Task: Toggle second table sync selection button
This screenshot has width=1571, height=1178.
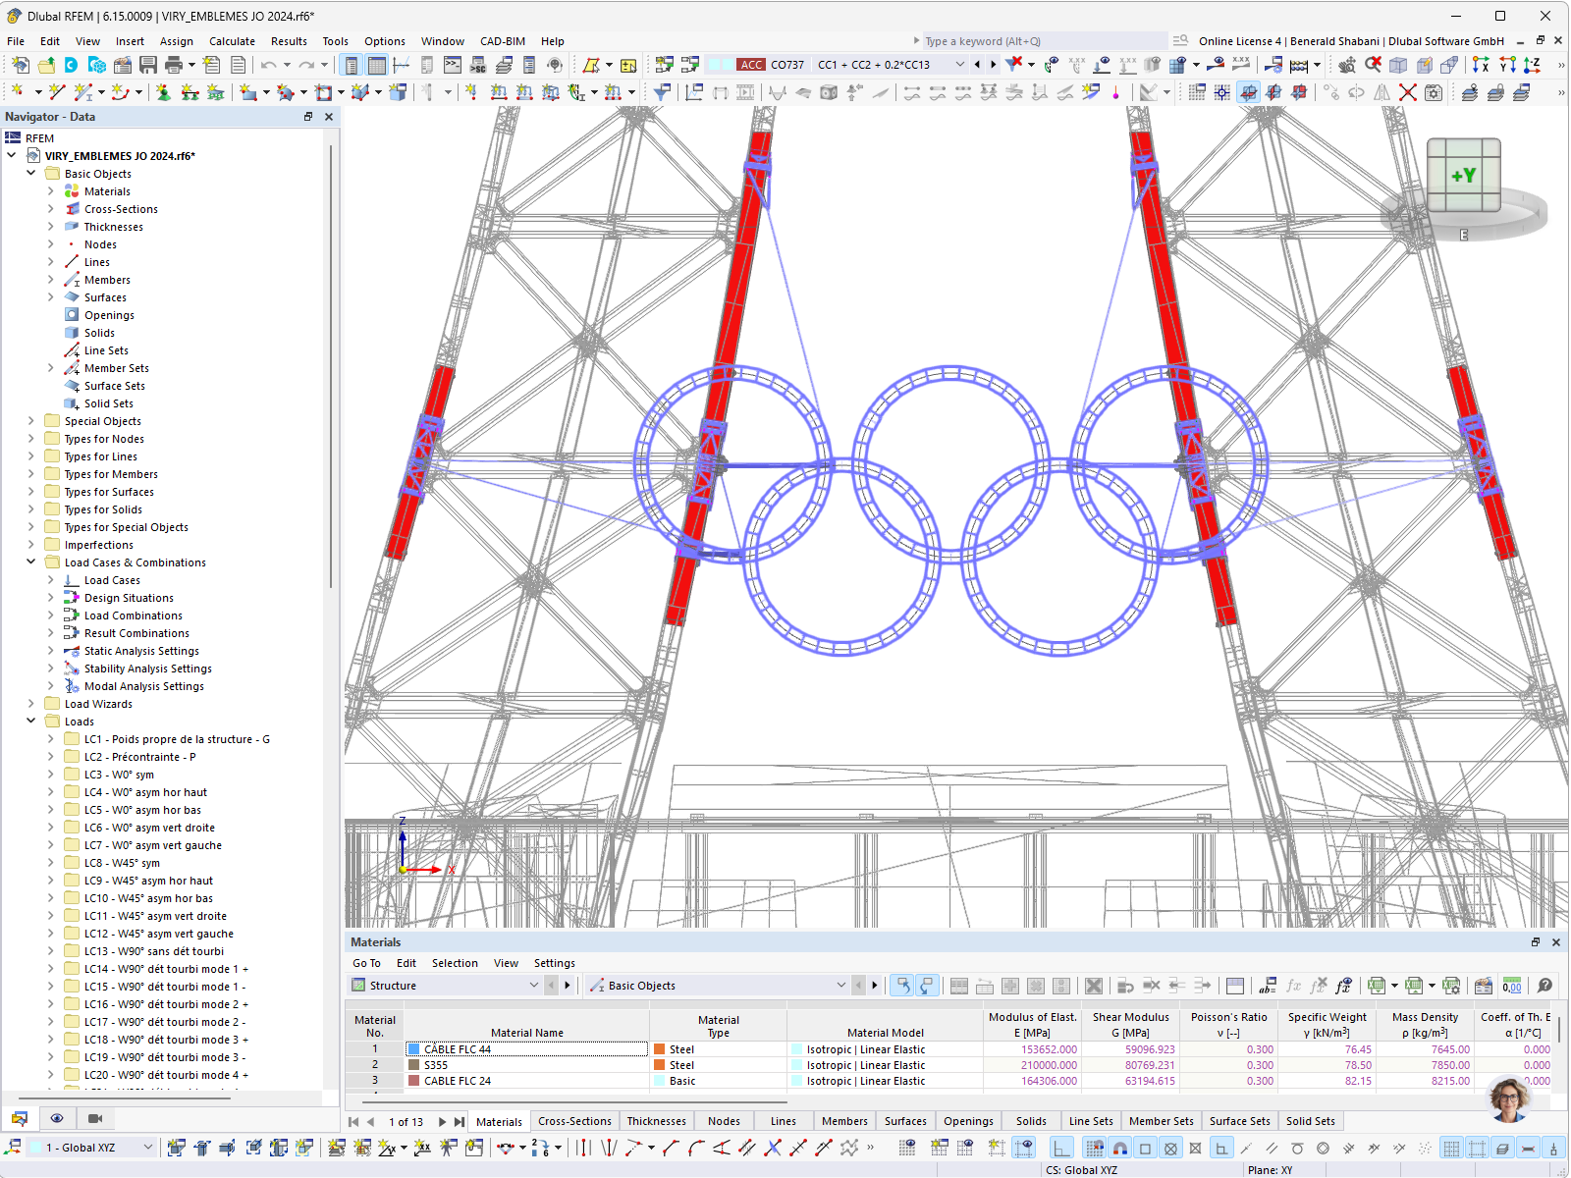Action: tap(927, 986)
